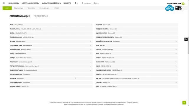Image resolution: width=189 pixels, height=106 pixels.
Task: Click the Передний тормоз row
Action: click(51, 82)
